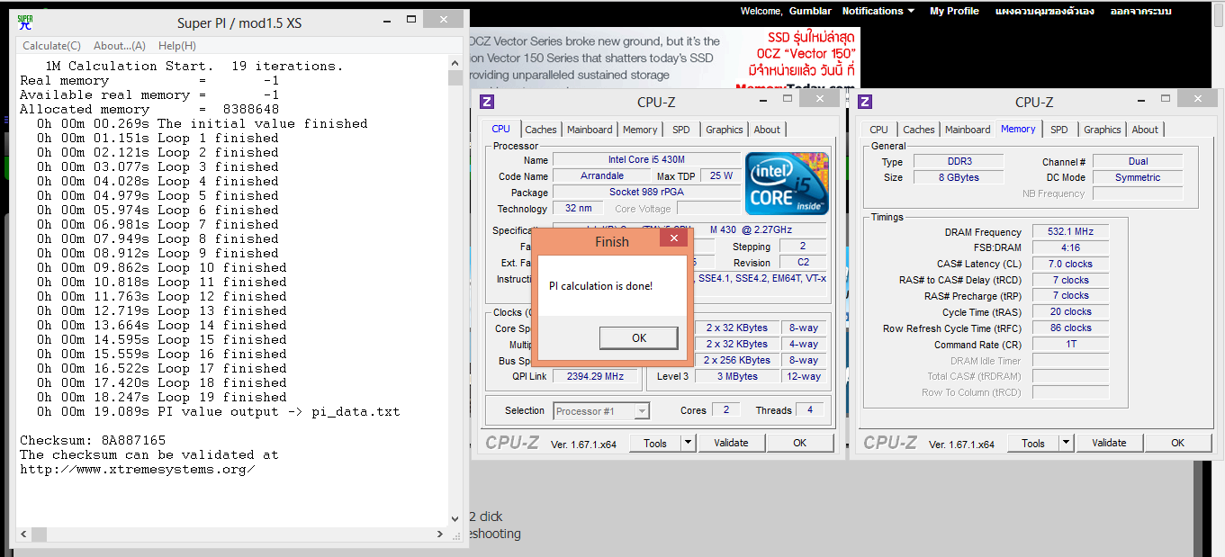The width and height of the screenshot is (1225, 557).
Task: Open Graphics tab in right CPU-Z window
Action: 1103,130
